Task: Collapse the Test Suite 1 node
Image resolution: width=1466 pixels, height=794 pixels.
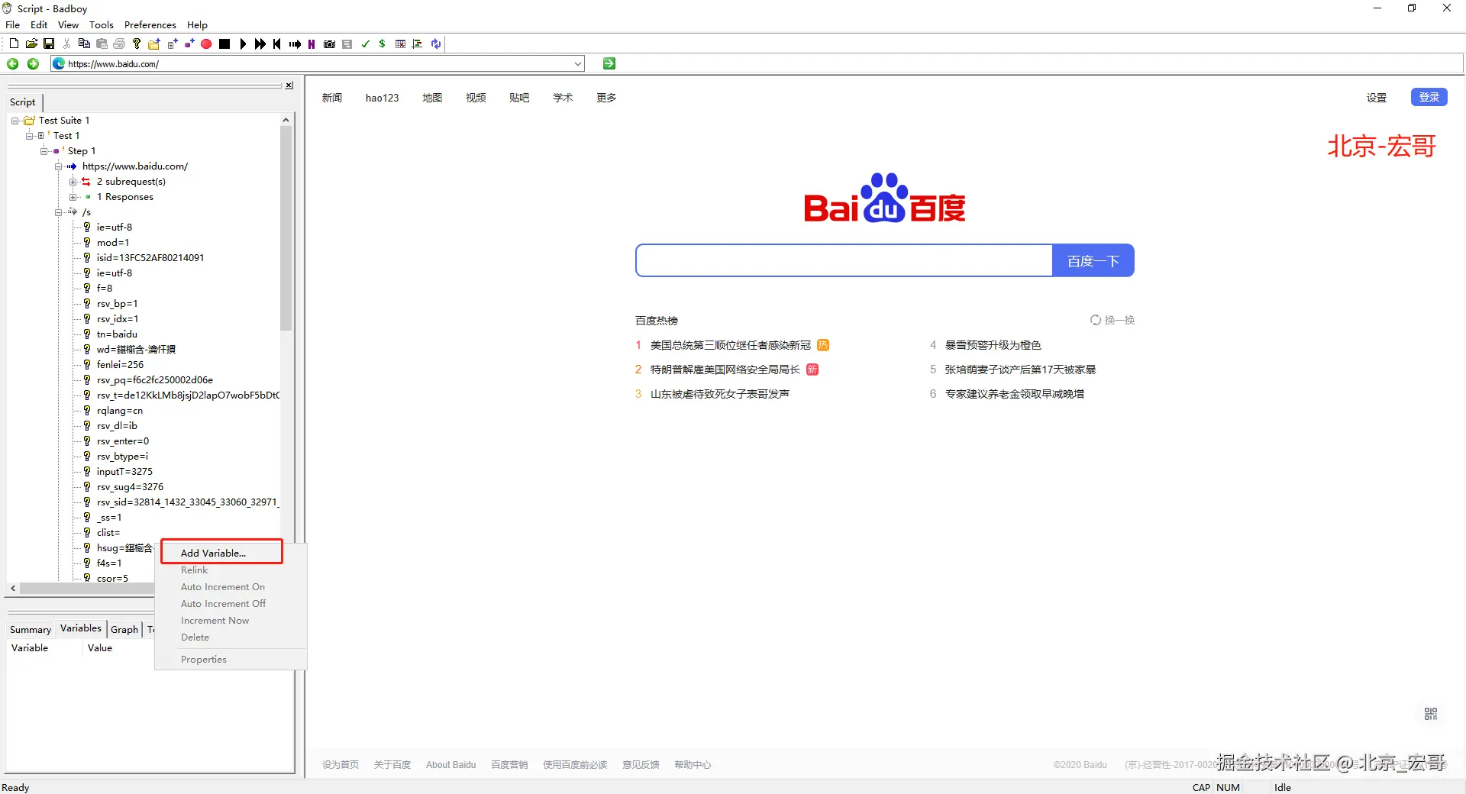Action: (15, 121)
